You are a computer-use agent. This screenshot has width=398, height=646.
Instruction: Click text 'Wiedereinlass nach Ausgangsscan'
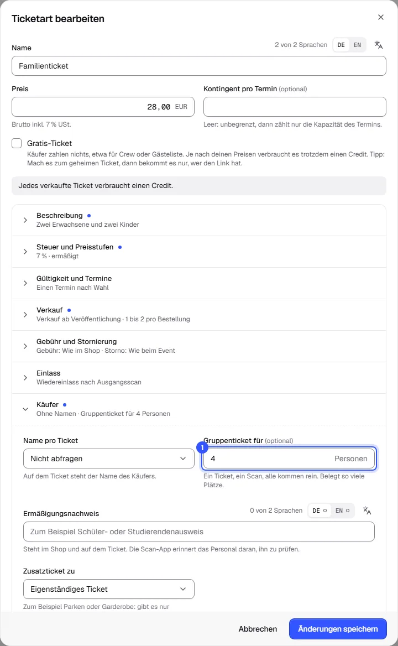(x=89, y=382)
